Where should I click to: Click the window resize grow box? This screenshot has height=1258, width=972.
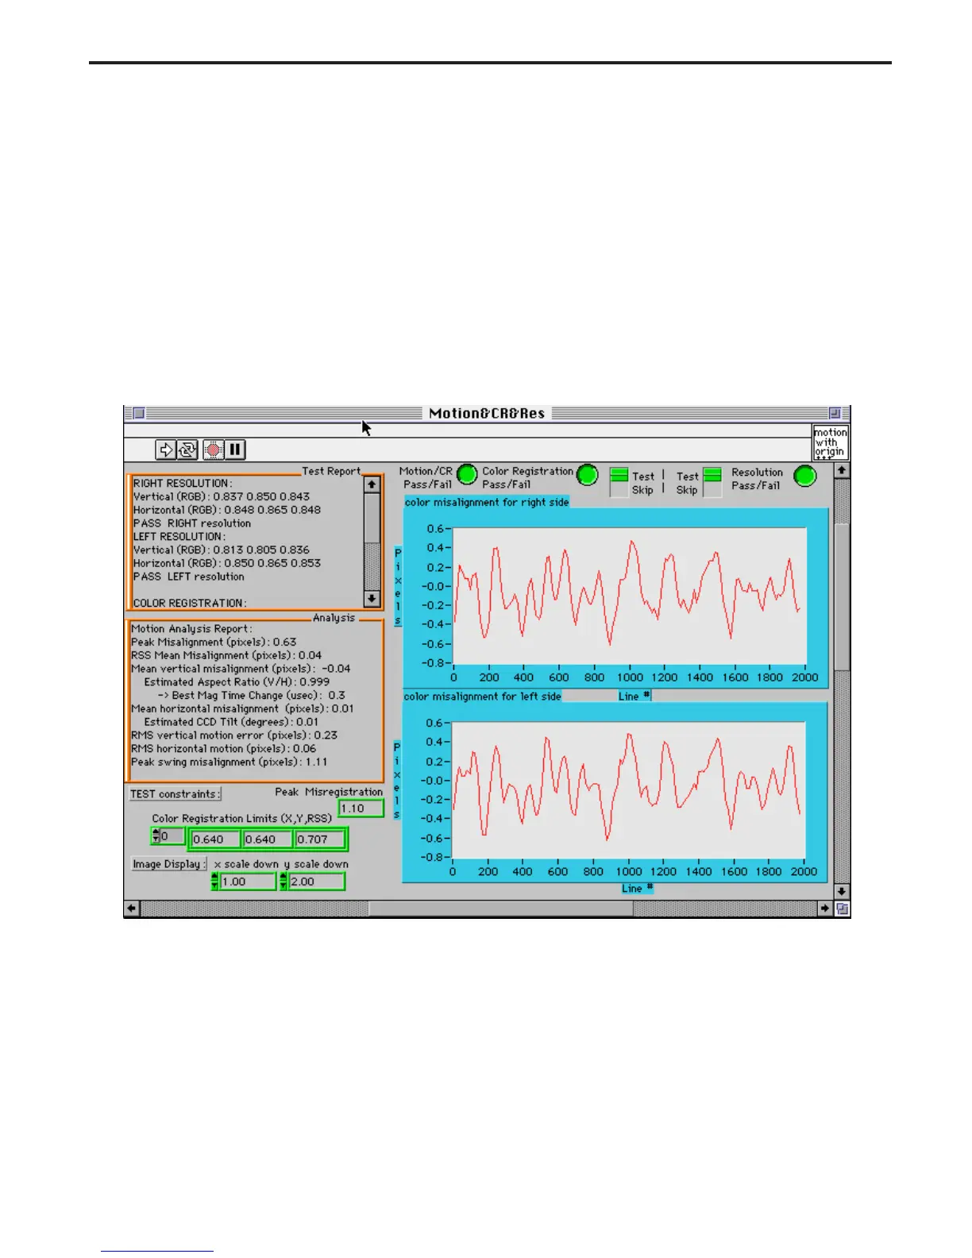(843, 909)
